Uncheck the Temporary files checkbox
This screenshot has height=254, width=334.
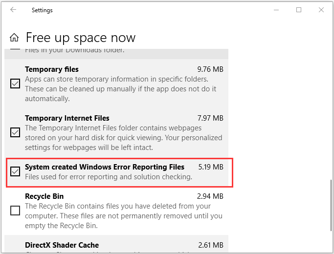(x=15, y=84)
